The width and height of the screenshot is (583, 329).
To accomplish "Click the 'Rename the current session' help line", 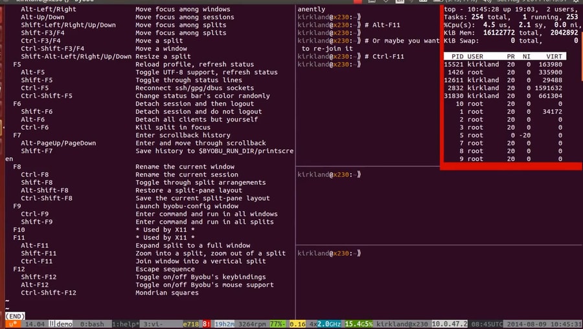I will (187, 175).
